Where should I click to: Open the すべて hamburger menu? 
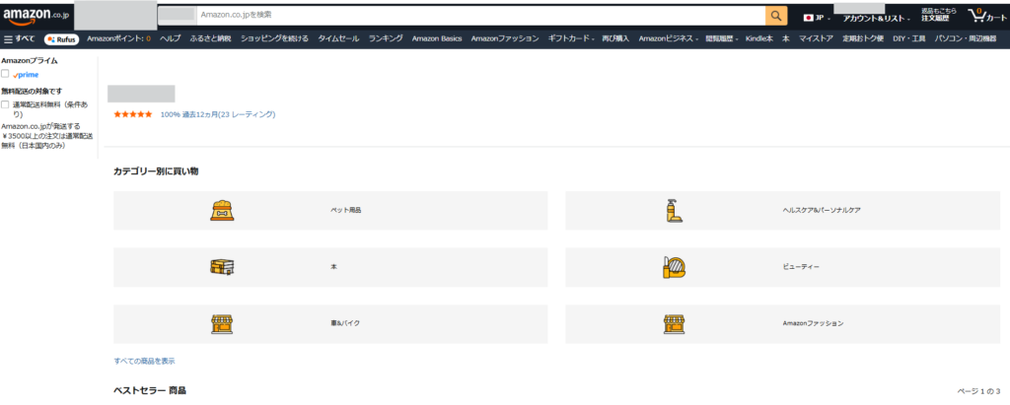click(x=20, y=38)
